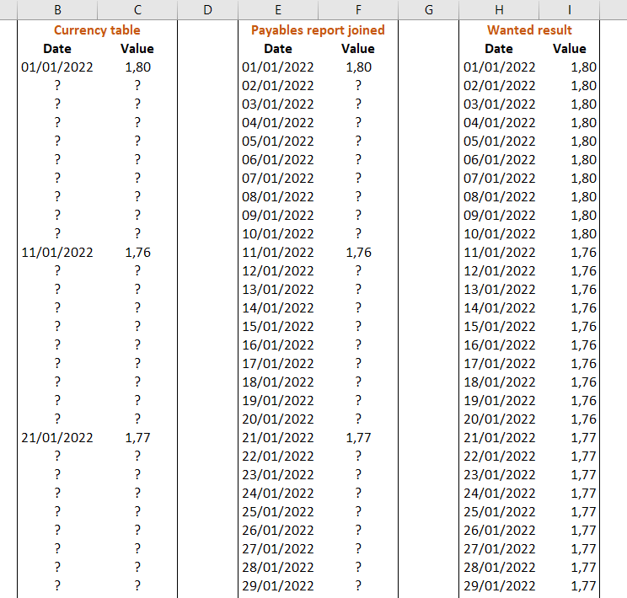Select column F header
627x598 pixels.
click(x=358, y=9)
